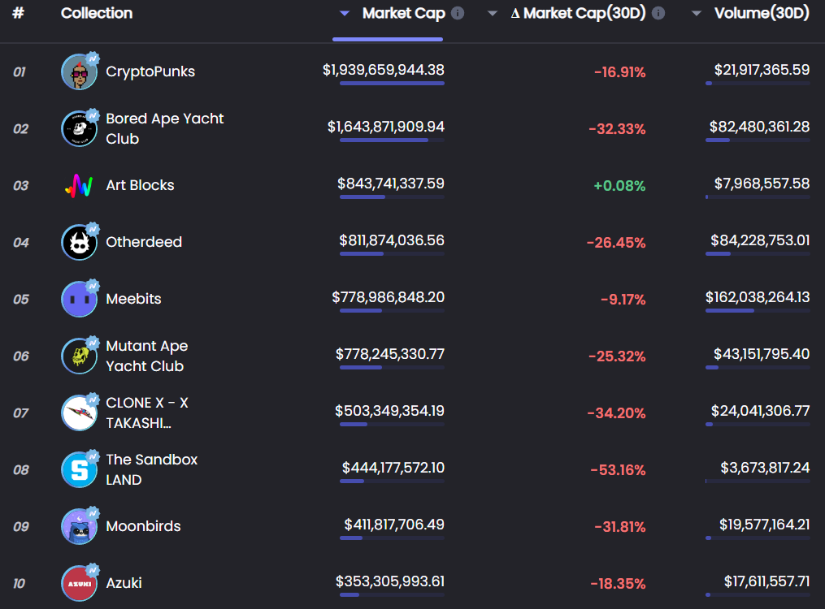Click market cap value $843,741,337.59

click(x=391, y=184)
